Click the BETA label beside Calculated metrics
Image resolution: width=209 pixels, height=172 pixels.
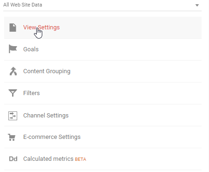[80, 159]
